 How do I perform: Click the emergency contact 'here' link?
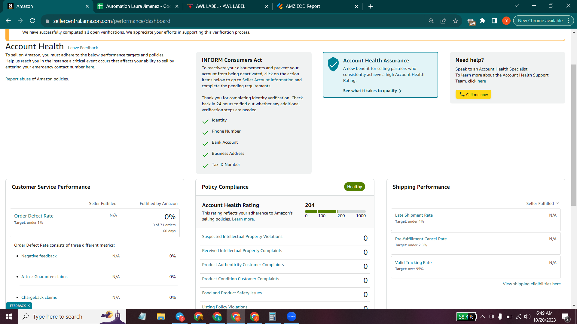coord(90,67)
